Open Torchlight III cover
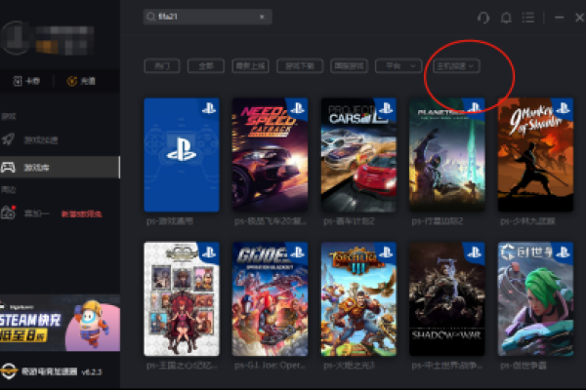This screenshot has width=586, height=390. coord(358,299)
